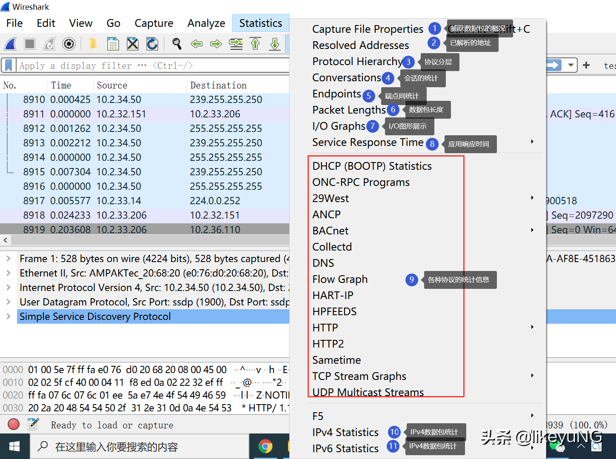Go forward to the next packet
616x459 pixels.
pyautogui.click(x=216, y=43)
